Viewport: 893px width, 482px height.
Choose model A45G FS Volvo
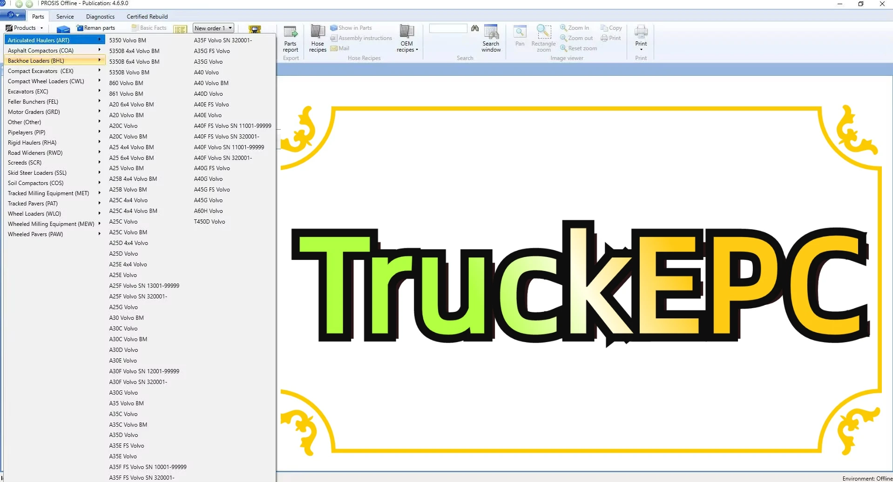click(212, 189)
